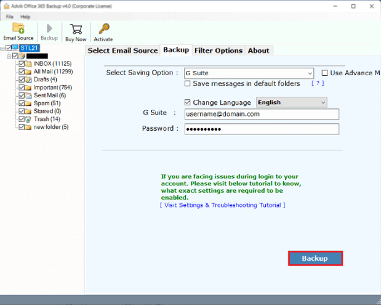Uncheck the All Mail (11299) checkbox
381x305 pixels.
[22, 71]
